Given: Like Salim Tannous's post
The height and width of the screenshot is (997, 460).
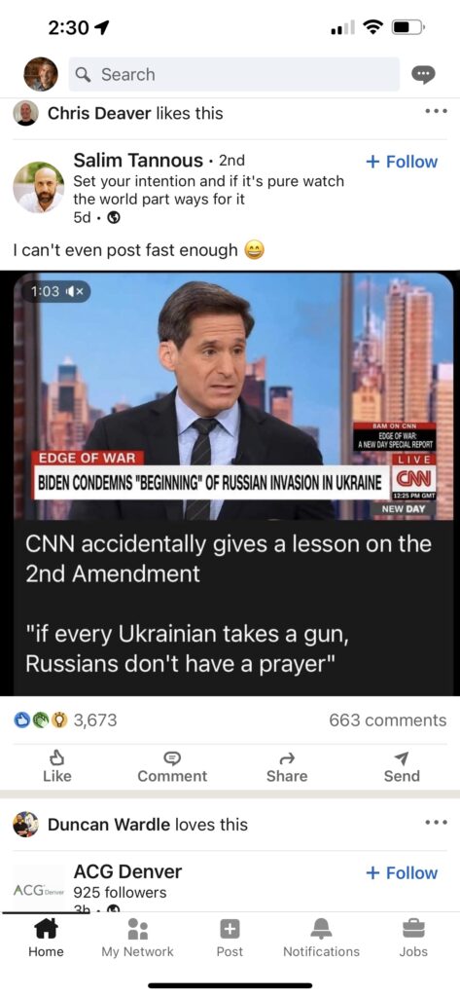Looking at the screenshot, I should coord(57,766).
